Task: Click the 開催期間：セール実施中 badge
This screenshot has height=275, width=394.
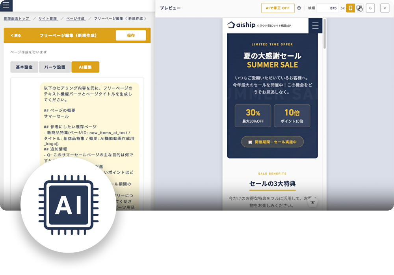Action: point(272,142)
